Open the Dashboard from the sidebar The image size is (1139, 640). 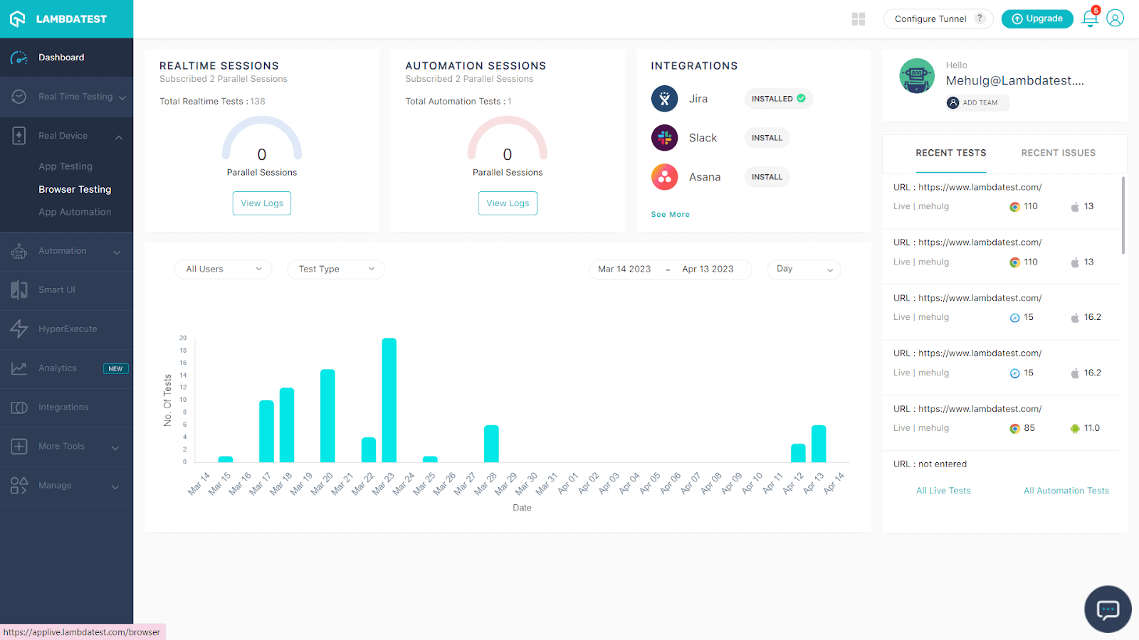[61, 57]
